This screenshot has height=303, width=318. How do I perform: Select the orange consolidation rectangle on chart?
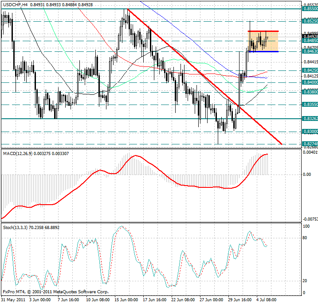coord(263,41)
